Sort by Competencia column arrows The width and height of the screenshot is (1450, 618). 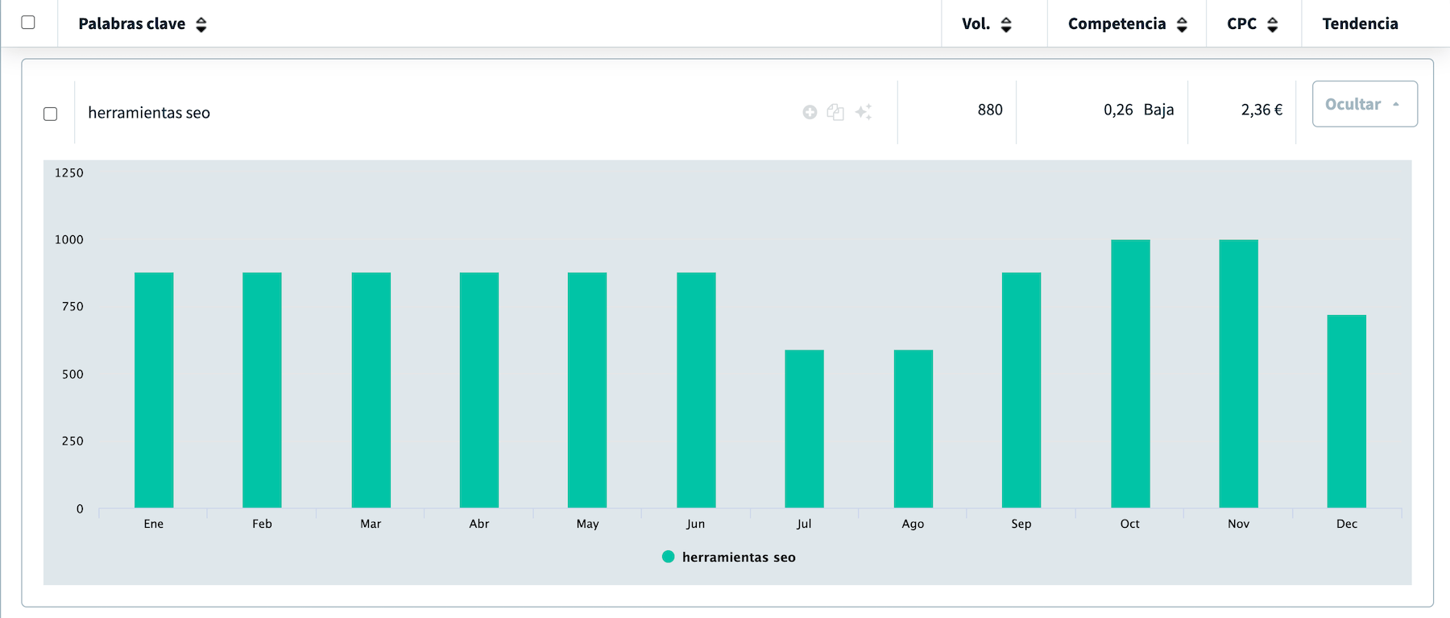(1182, 24)
